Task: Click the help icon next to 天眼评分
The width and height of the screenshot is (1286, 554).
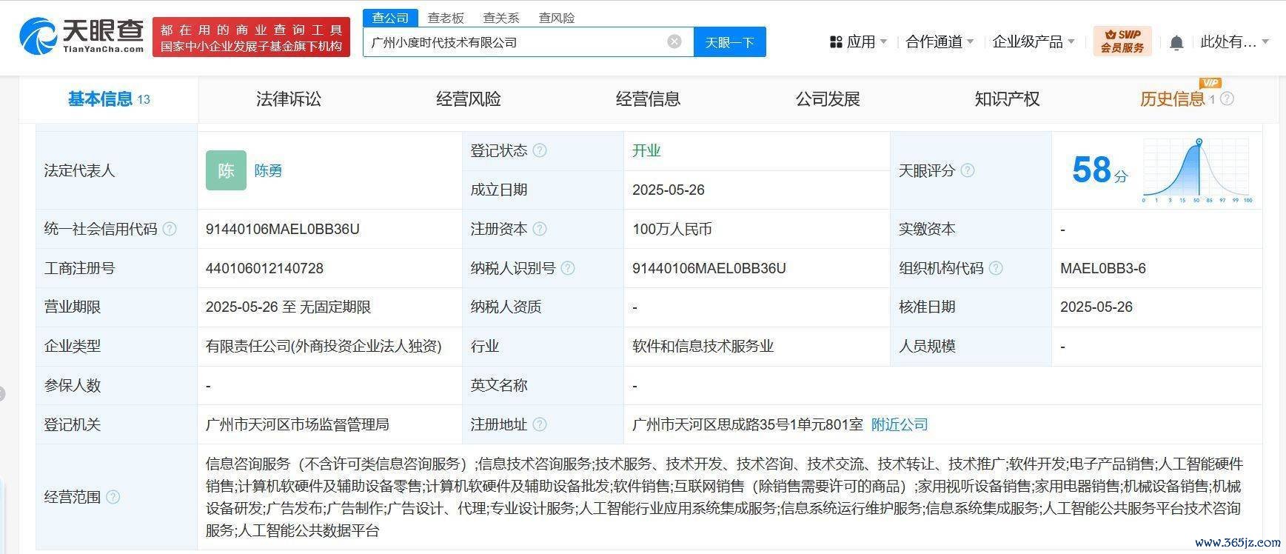Action: click(x=968, y=170)
